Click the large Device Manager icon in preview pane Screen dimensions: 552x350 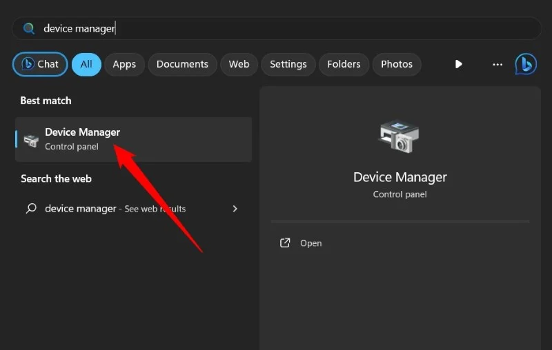click(400, 137)
